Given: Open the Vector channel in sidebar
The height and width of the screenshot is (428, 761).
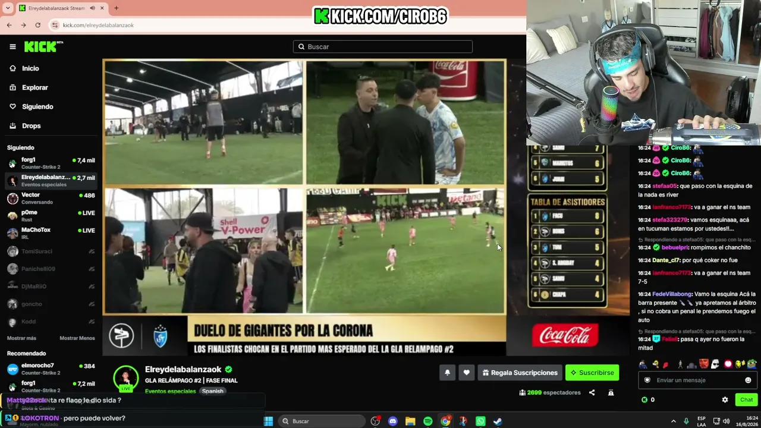Looking at the screenshot, I should [51, 198].
